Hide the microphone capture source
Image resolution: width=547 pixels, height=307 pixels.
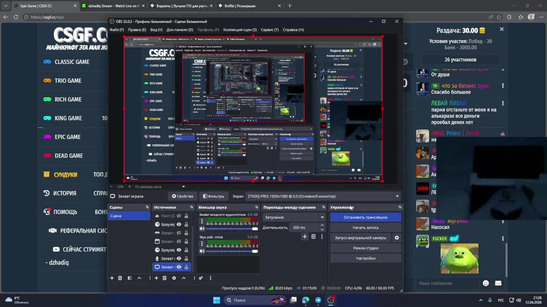click(x=179, y=258)
